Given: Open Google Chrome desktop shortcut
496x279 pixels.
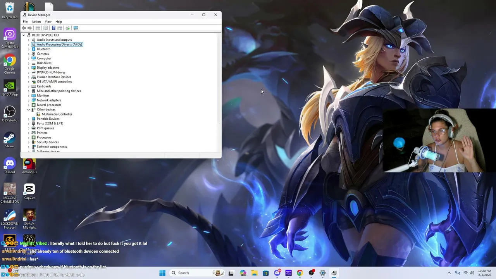Looking at the screenshot, I should tap(10, 65).
